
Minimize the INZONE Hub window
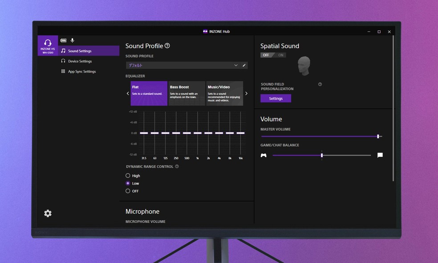click(x=369, y=32)
